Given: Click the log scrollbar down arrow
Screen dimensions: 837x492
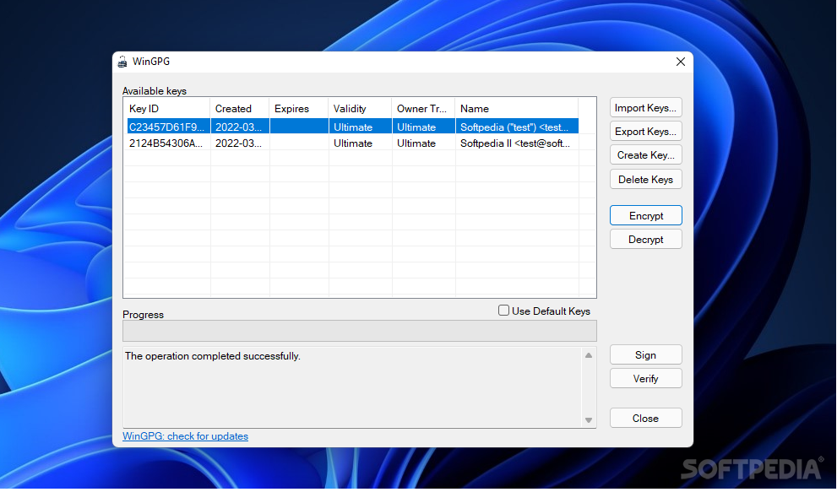Looking at the screenshot, I should point(588,420).
